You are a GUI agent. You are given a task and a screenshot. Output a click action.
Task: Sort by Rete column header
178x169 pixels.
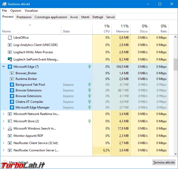tap(159, 29)
